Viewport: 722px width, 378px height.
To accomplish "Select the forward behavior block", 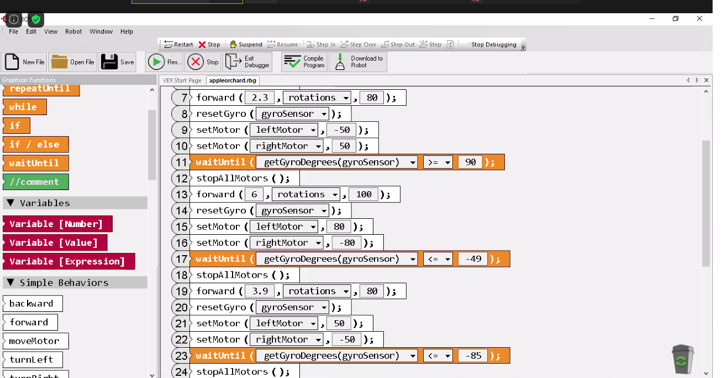I will click(x=30, y=322).
